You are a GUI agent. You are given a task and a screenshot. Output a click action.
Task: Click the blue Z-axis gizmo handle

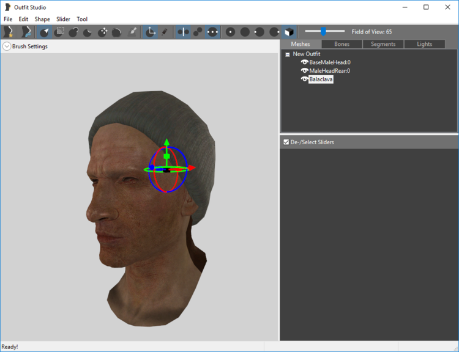(x=151, y=167)
